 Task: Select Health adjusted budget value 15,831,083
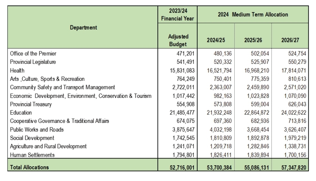click(x=182, y=70)
